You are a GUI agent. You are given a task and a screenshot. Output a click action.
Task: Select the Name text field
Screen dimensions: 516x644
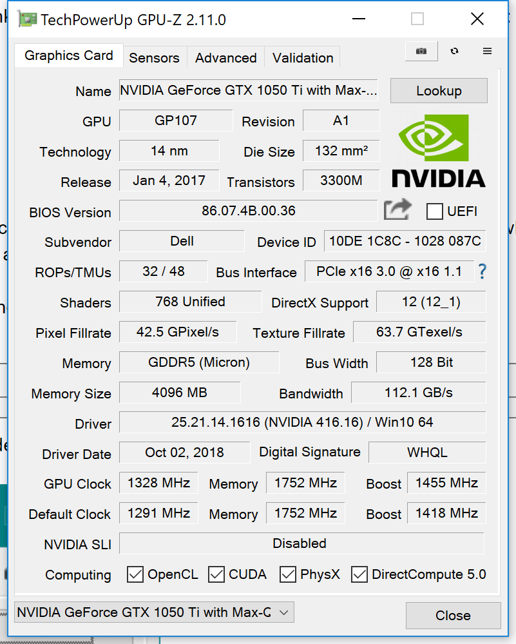pos(249,90)
